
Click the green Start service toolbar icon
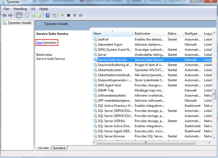(x=62, y=16)
